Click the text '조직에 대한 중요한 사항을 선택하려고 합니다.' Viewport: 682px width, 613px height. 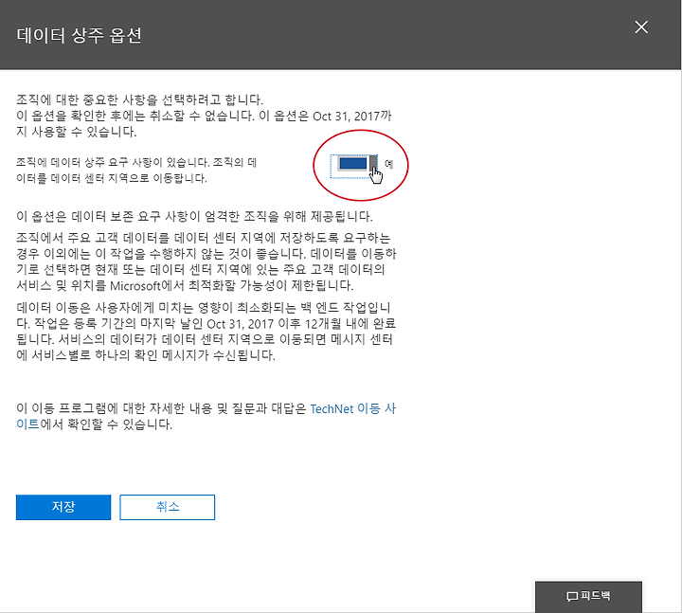click(139, 99)
